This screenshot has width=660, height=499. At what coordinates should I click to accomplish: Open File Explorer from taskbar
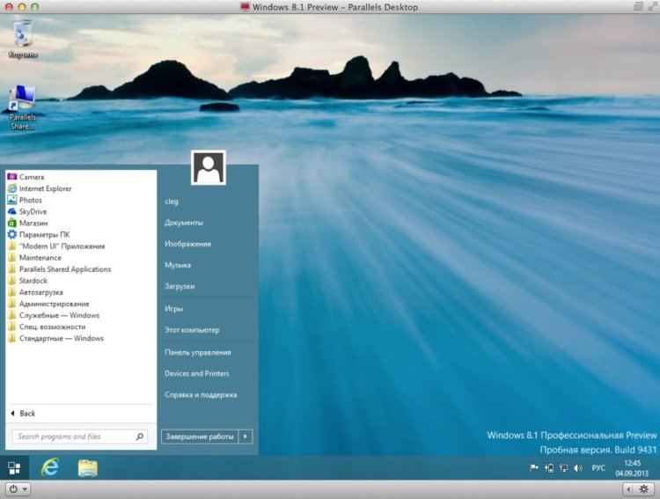click(x=87, y=468)
